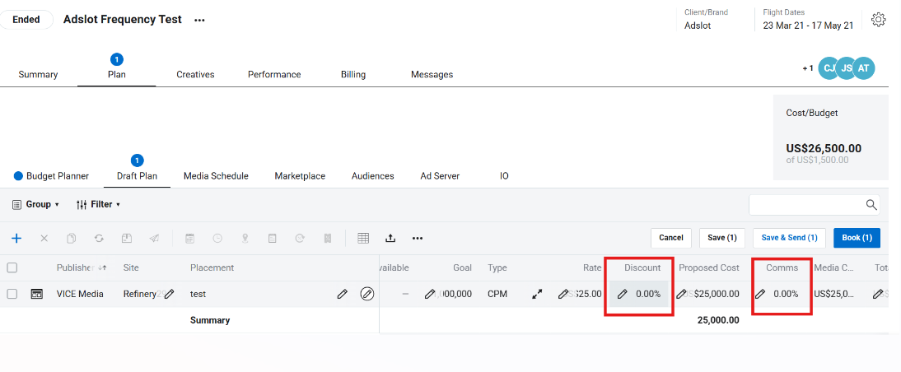The height and width of the screenshot is (372, 901).
Task: Select the VICE Media row checkbox
Action: coord(12,294)
